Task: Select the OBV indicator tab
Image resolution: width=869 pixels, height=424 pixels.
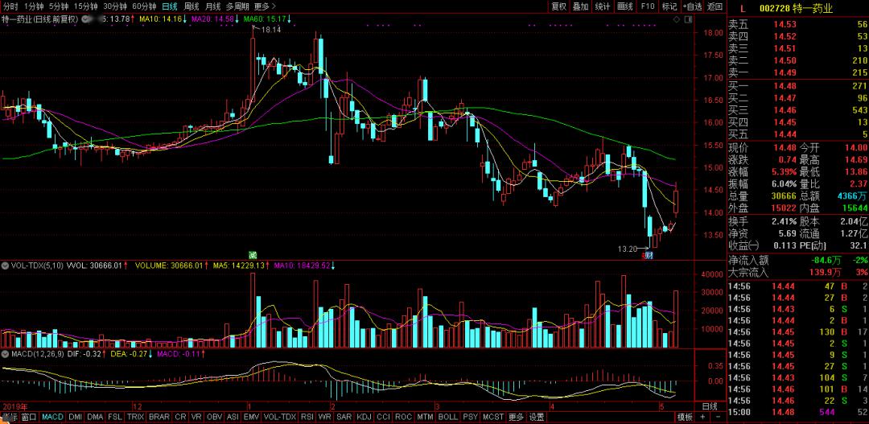Action: (x=214, y=417)
